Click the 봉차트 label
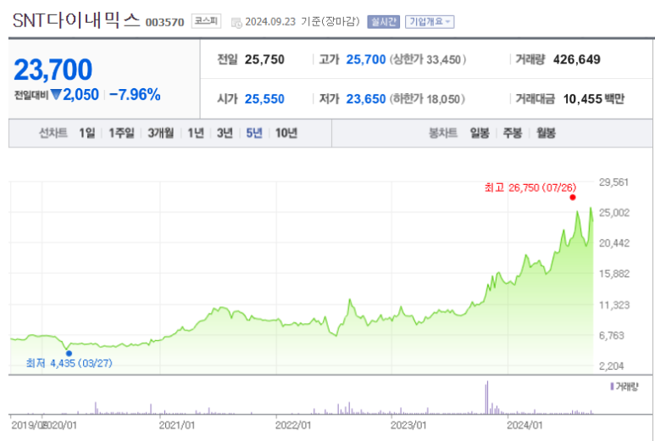Screen dimensions: 655x441 (443, 133)
